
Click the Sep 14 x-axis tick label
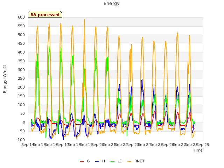pos(28,145)
